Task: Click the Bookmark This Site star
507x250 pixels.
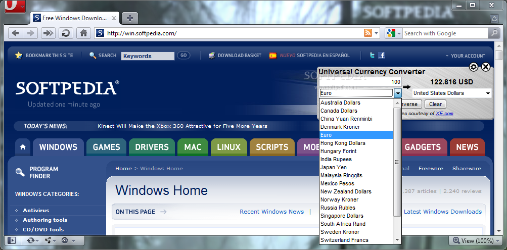Action: [18, 55]
